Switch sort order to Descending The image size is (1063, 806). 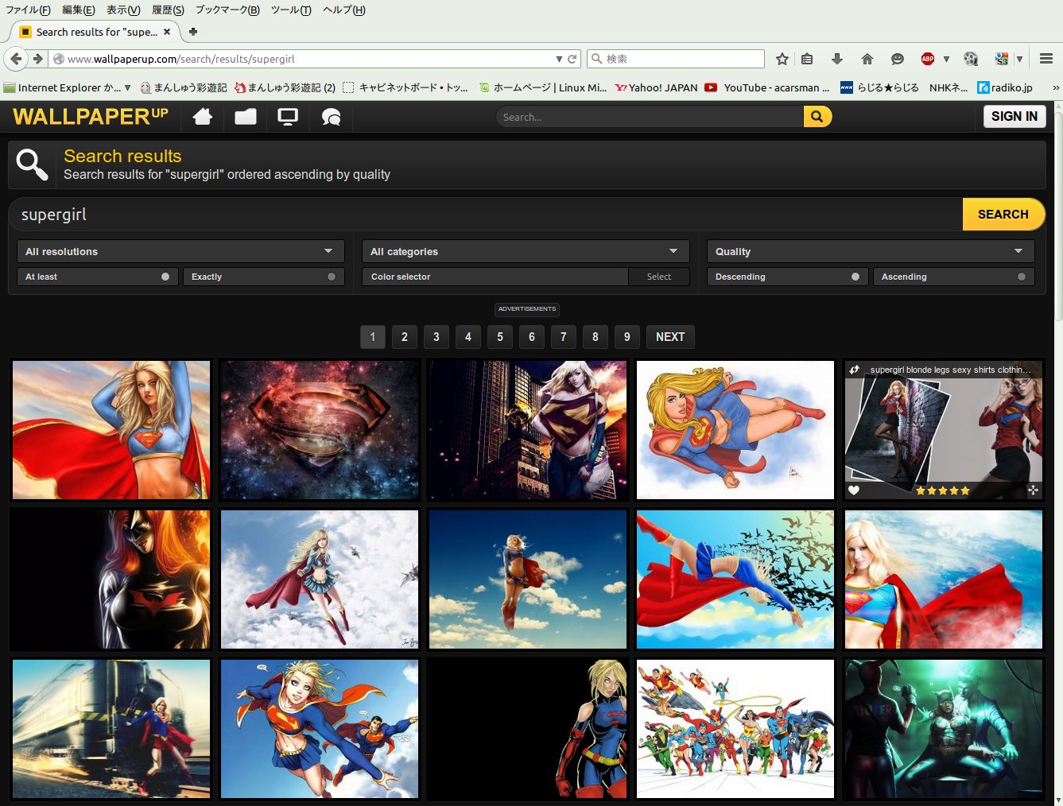[786, 277]
